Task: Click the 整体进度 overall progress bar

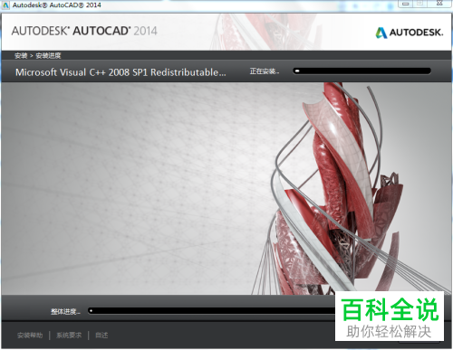Action: pyautogui.click(x=211, y=311)
